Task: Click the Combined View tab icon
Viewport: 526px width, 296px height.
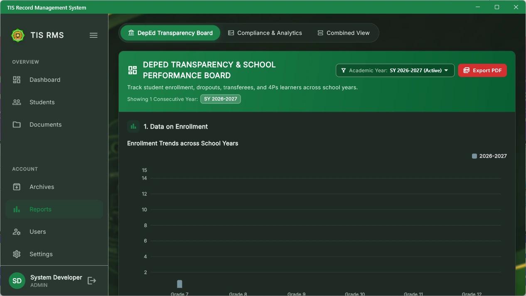Action: pyautogui.click(x=320, y=33)
